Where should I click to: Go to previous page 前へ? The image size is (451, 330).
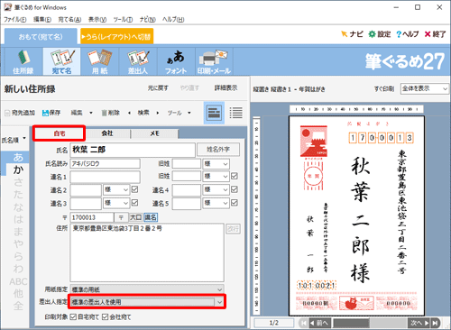[x=320, y=323]
